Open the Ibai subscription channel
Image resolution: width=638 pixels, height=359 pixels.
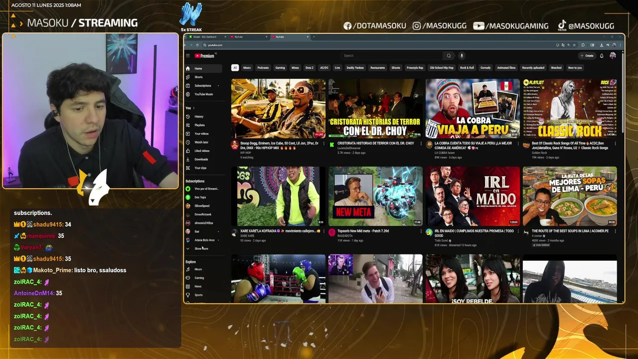tap(203, 231)
